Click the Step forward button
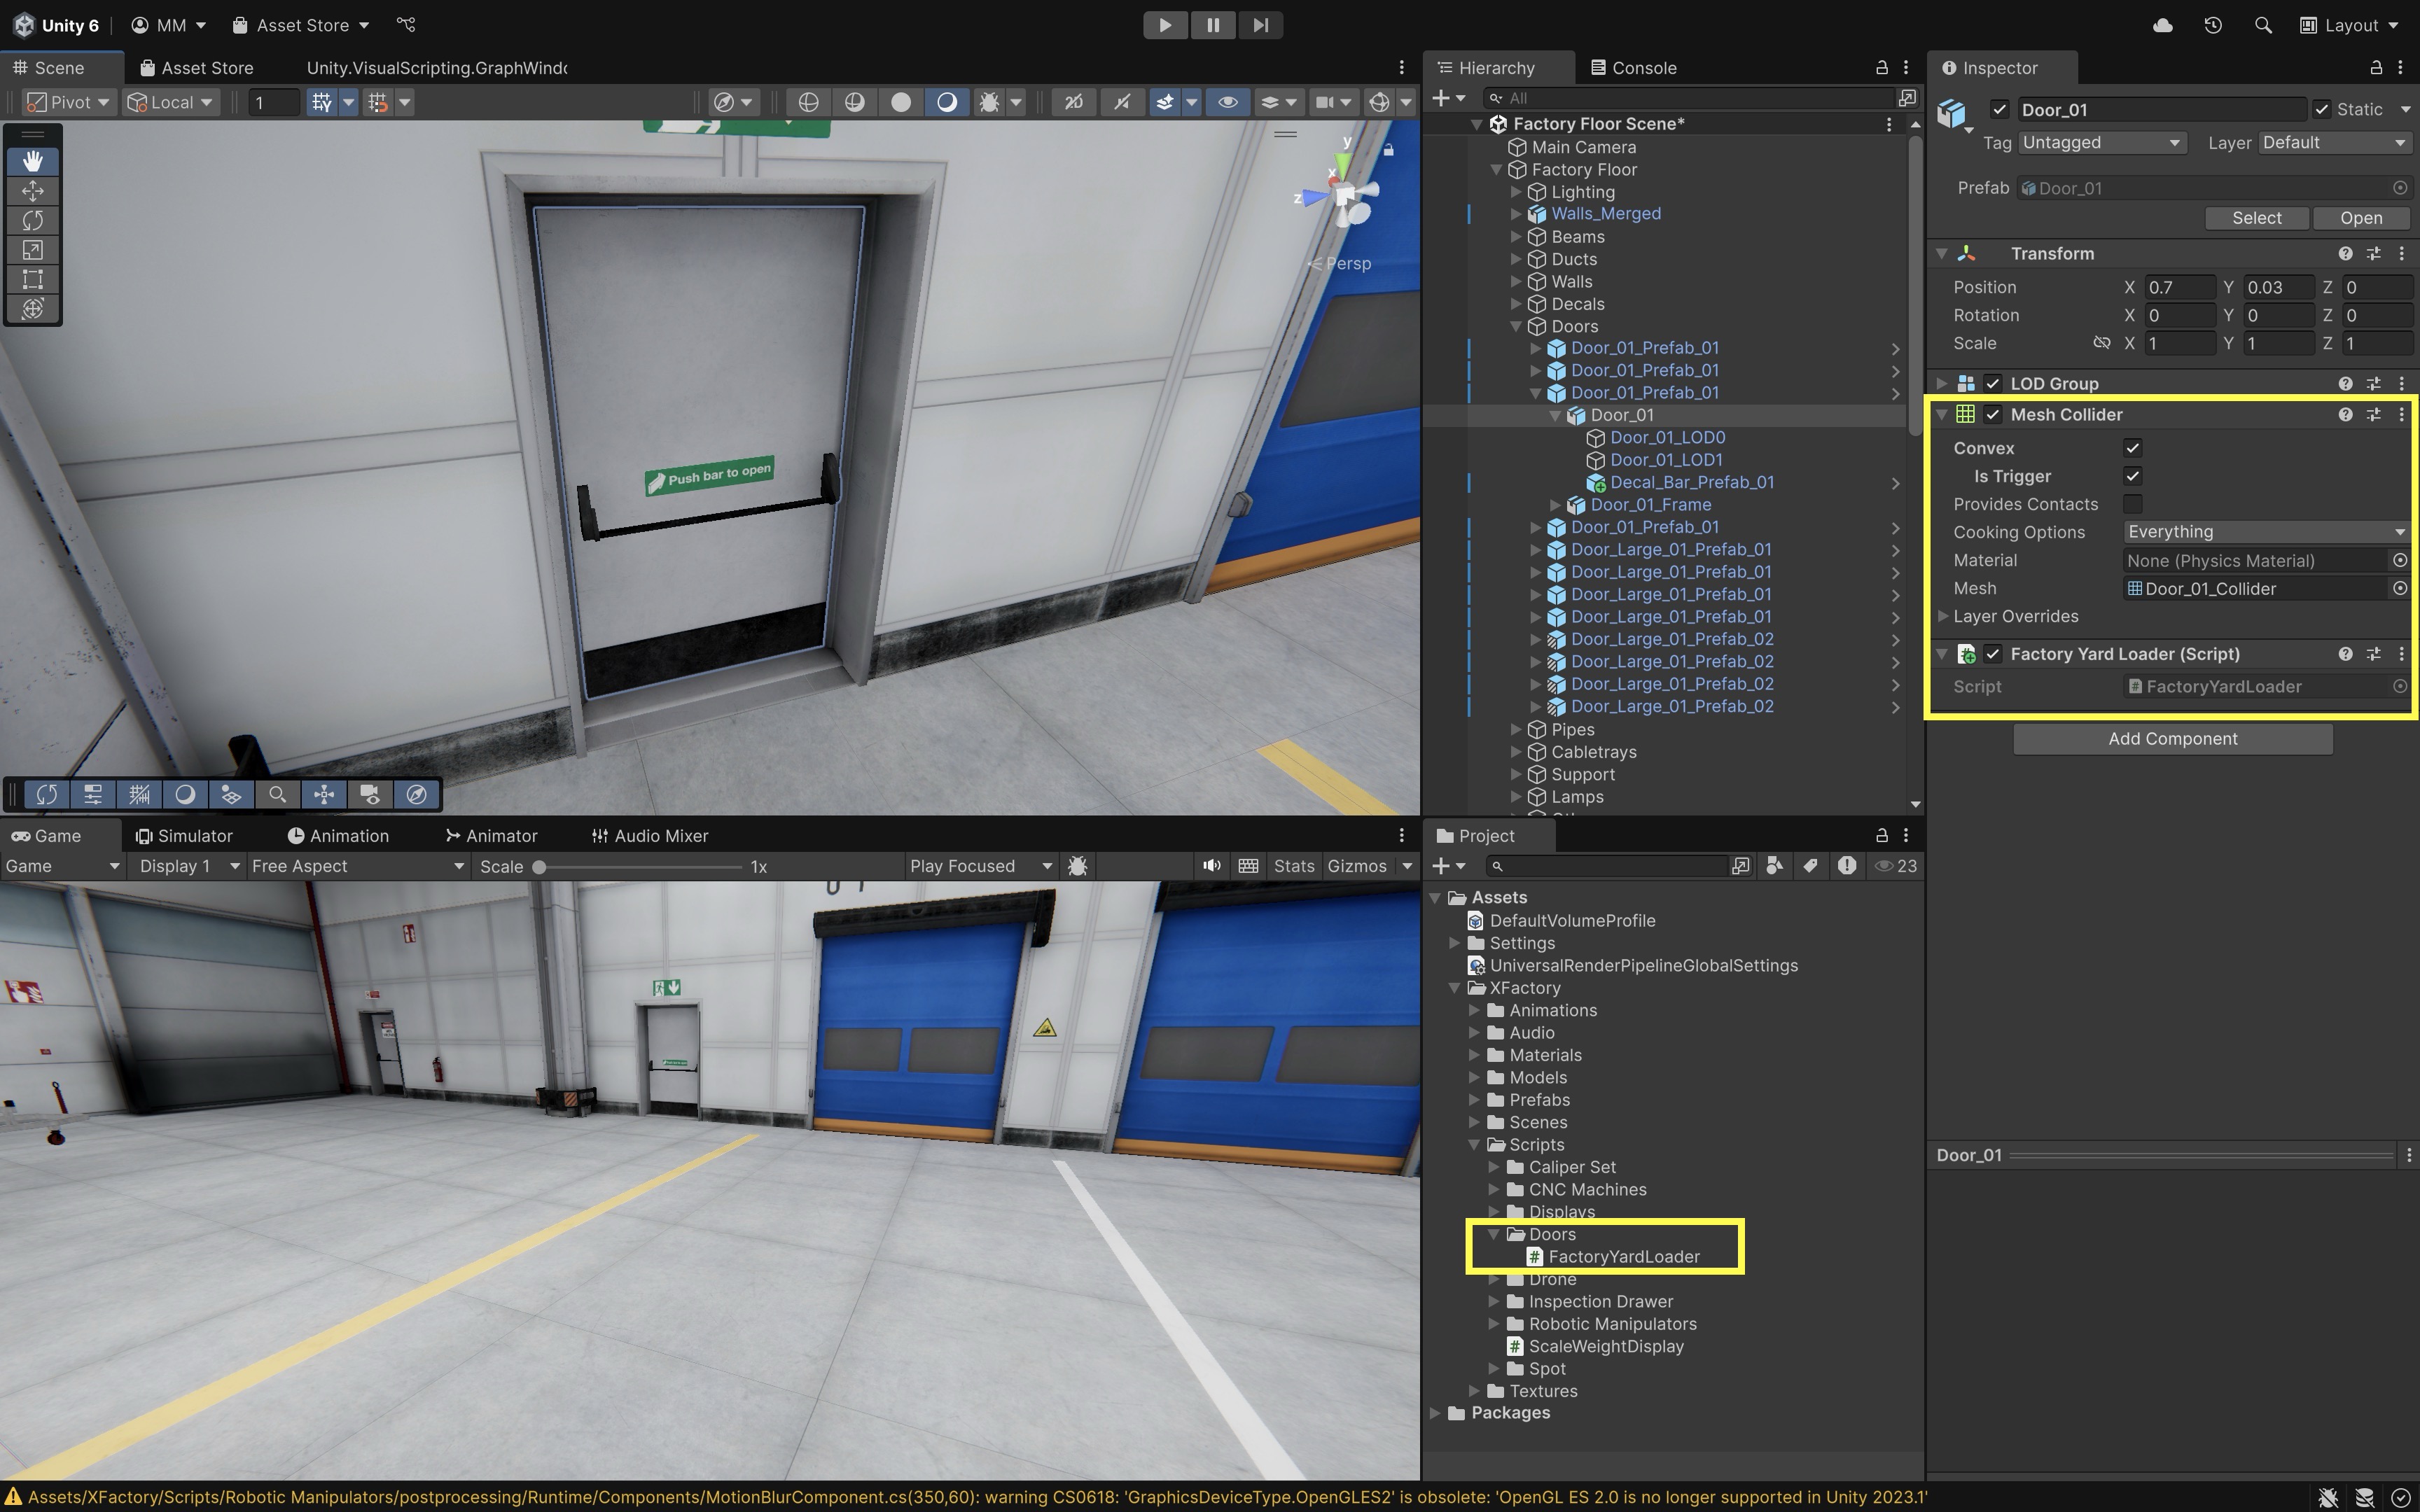Viewport: 2420px width, 1512px height. click(1260, 25)
